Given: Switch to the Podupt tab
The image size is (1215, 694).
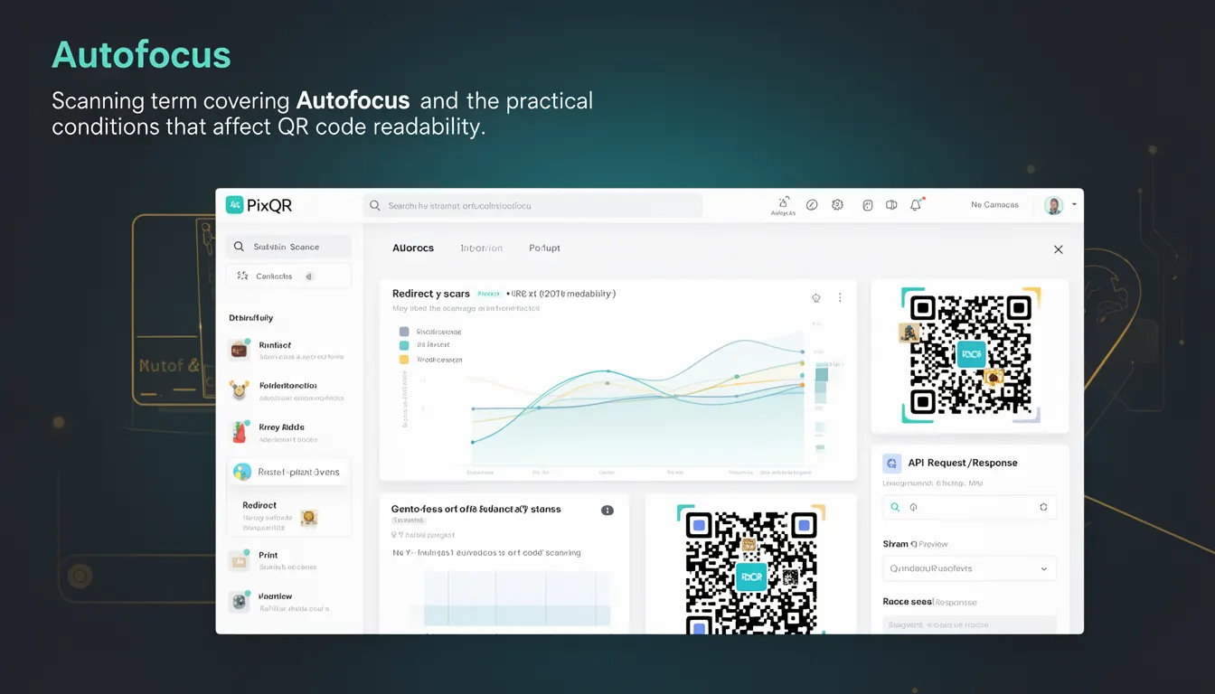Looking at the screenshot, I should pyautogui.click(x=544, y=248).
